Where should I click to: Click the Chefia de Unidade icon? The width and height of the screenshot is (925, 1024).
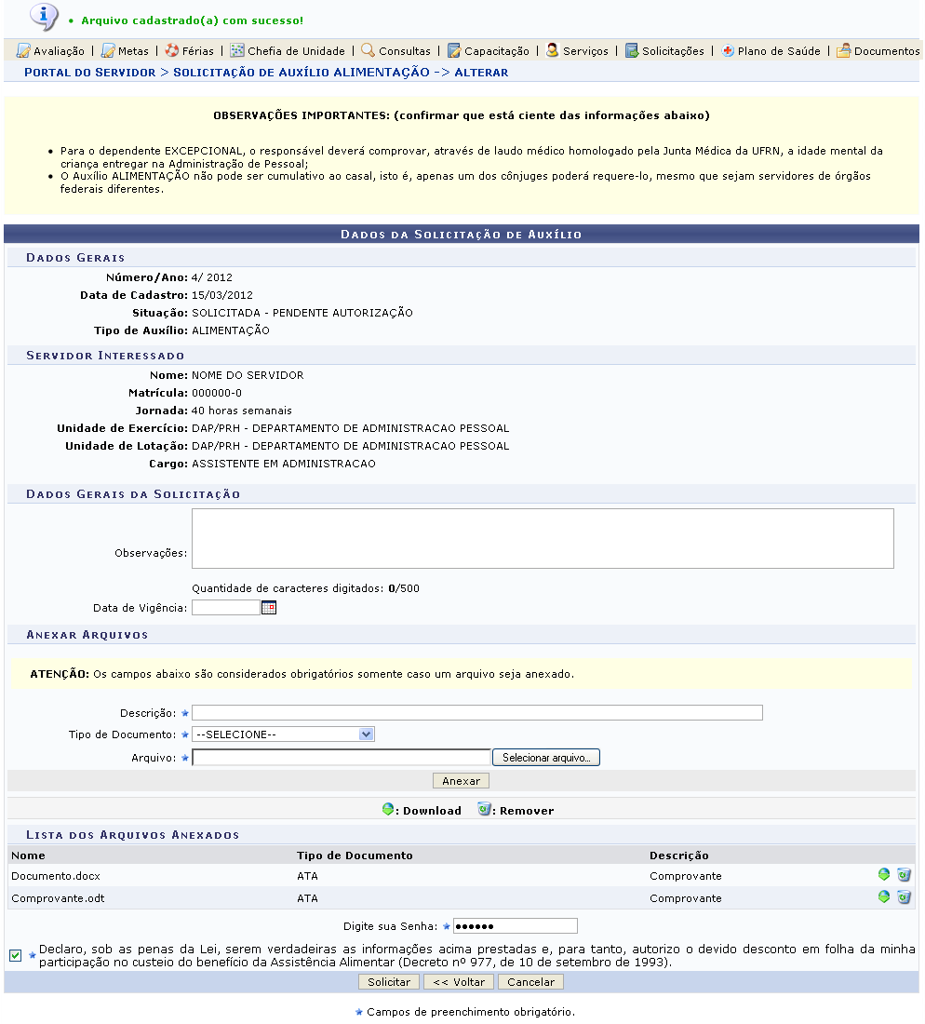(237, 50)
